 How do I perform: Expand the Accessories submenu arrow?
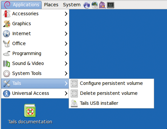pyautogui.click(x=66, y=14)
